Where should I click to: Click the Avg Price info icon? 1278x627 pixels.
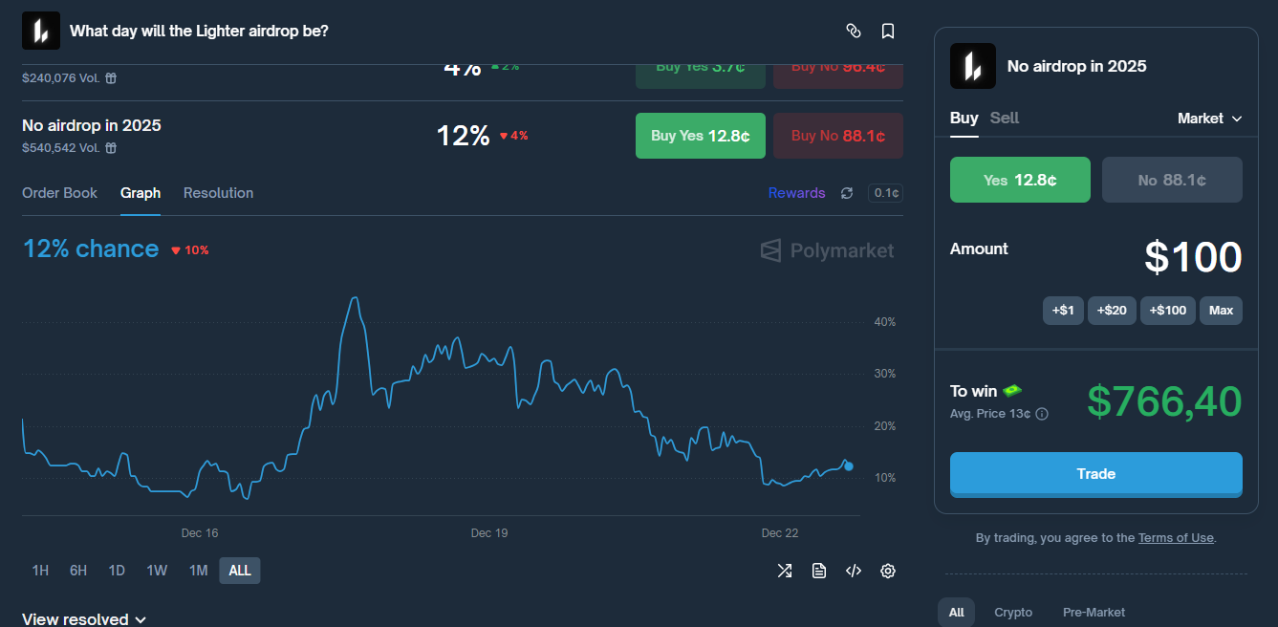[x=1043, y=414]
